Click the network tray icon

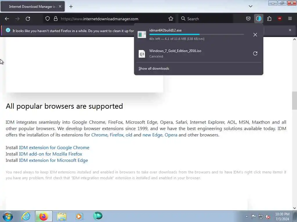coord(261,217)
